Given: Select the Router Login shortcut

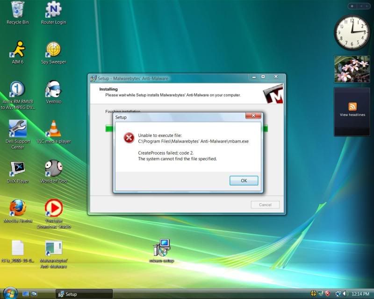Looking at the screenshot, I should pos(53,13).
